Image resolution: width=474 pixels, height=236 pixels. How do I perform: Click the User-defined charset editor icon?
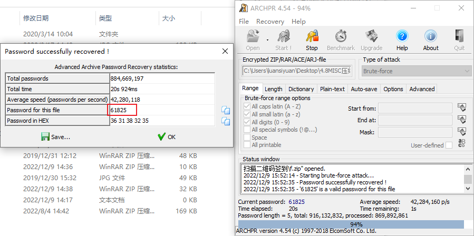coord(462,144)
